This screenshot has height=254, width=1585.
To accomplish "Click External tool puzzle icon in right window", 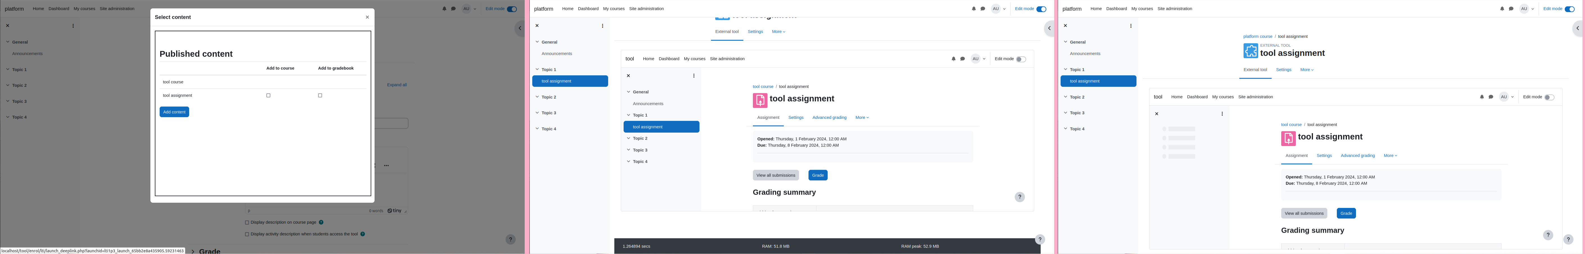I will [x=1250, y=50].
